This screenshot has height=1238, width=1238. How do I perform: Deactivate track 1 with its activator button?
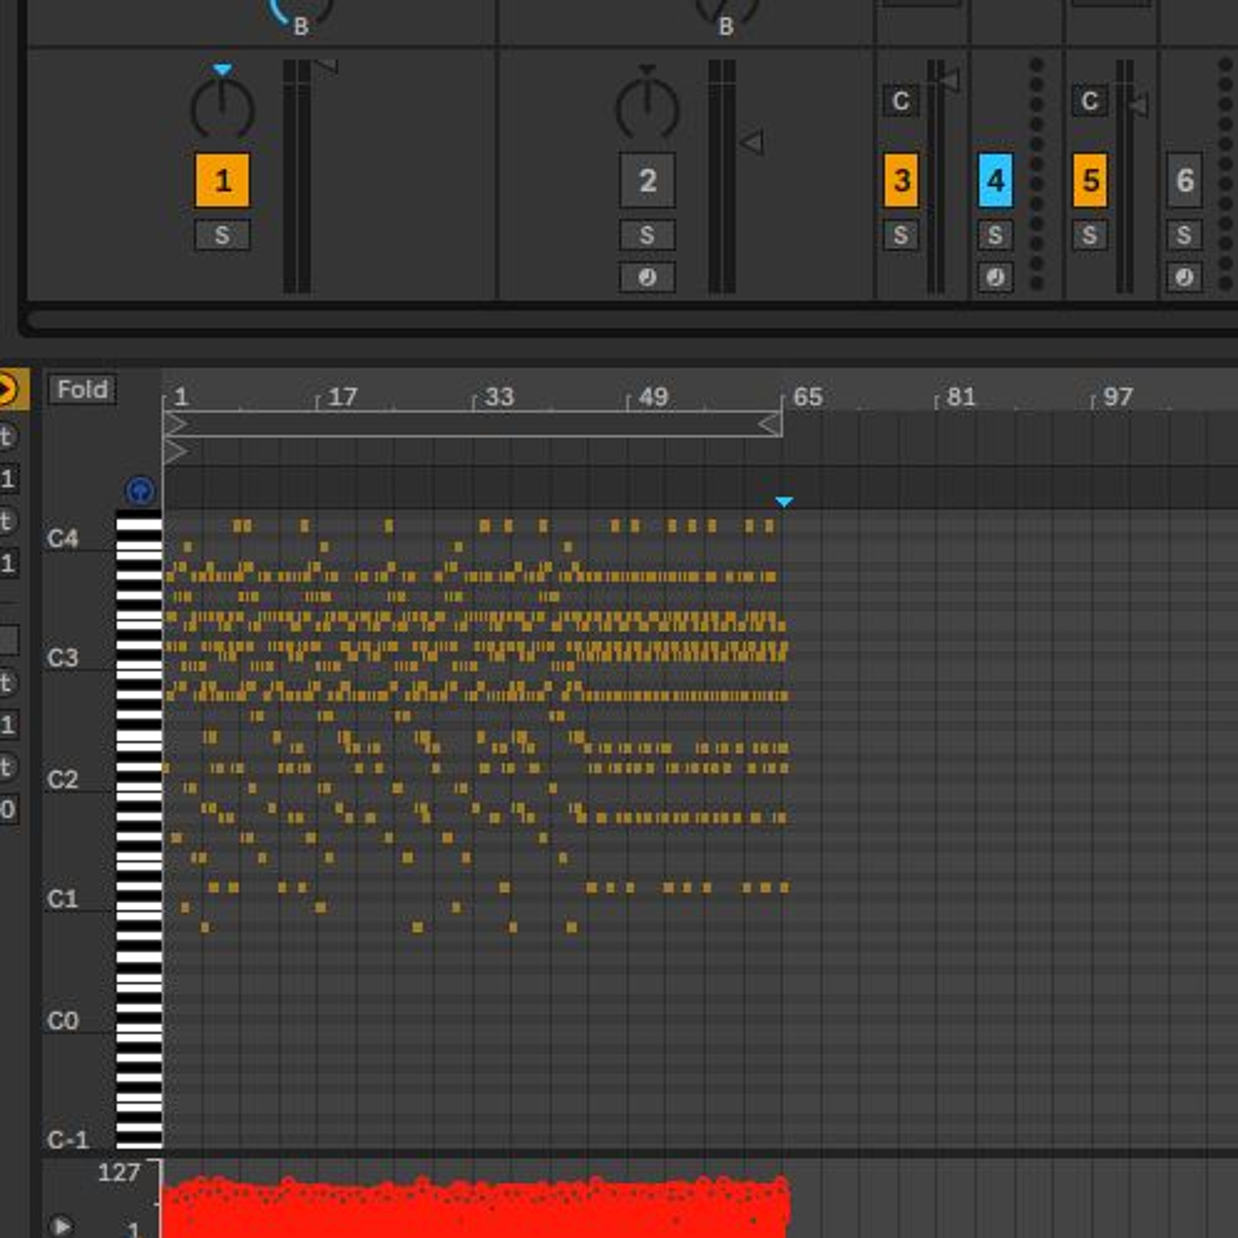tap(222, 180)
